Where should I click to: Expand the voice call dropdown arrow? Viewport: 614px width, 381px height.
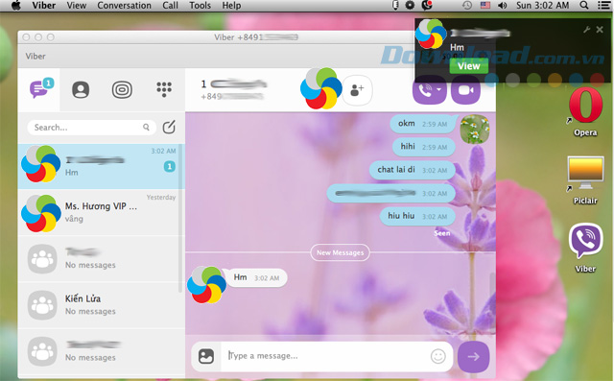439,90
